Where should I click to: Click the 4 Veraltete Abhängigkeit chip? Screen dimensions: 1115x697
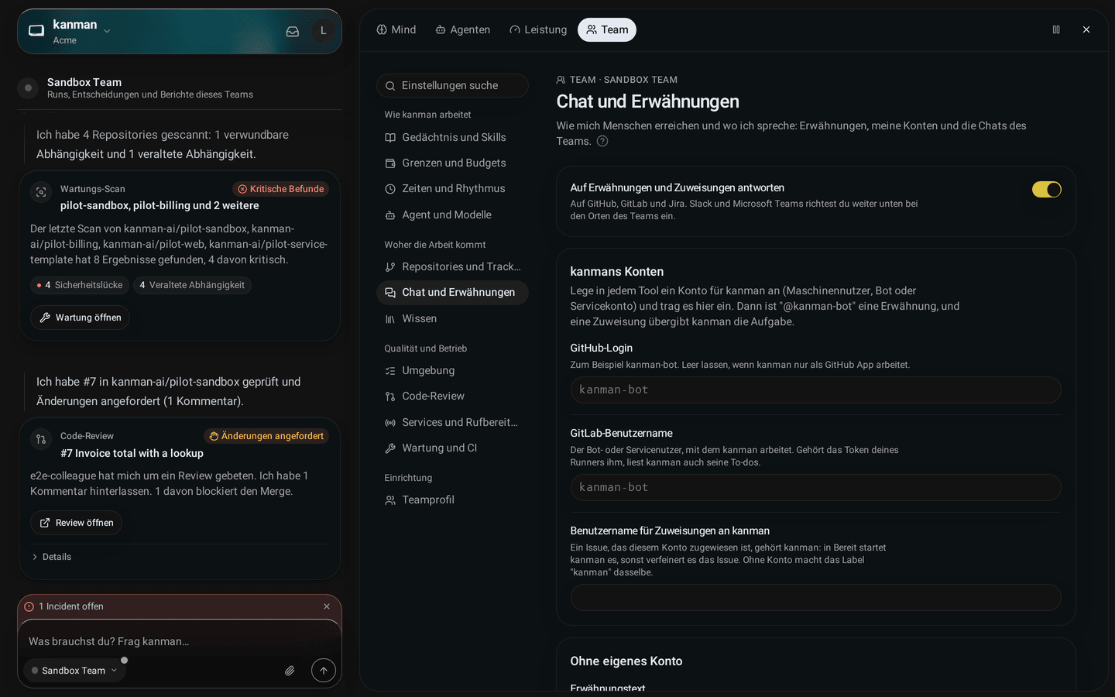coord(192,285)
